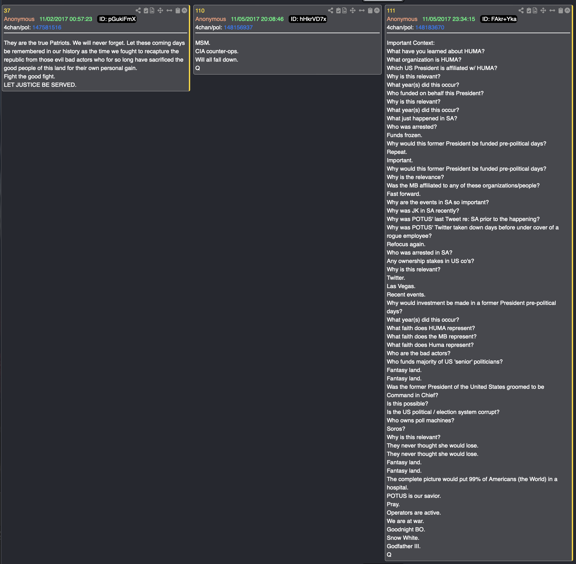Open 4chan/pol link 147581516
This screenshot has height=564, width=576.
pos(47,27)
